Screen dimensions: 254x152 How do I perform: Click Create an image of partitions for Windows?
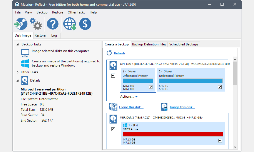[x=66, y=63]
